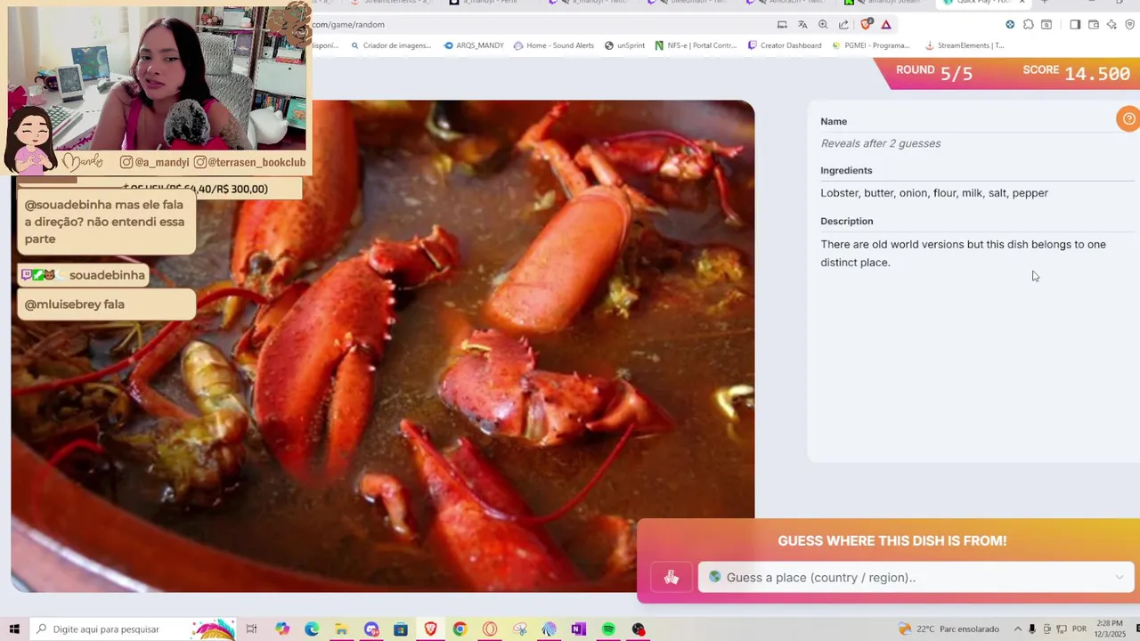
Task: Open the ARQS_MANDY bookmark
Action: click(474, 45)
